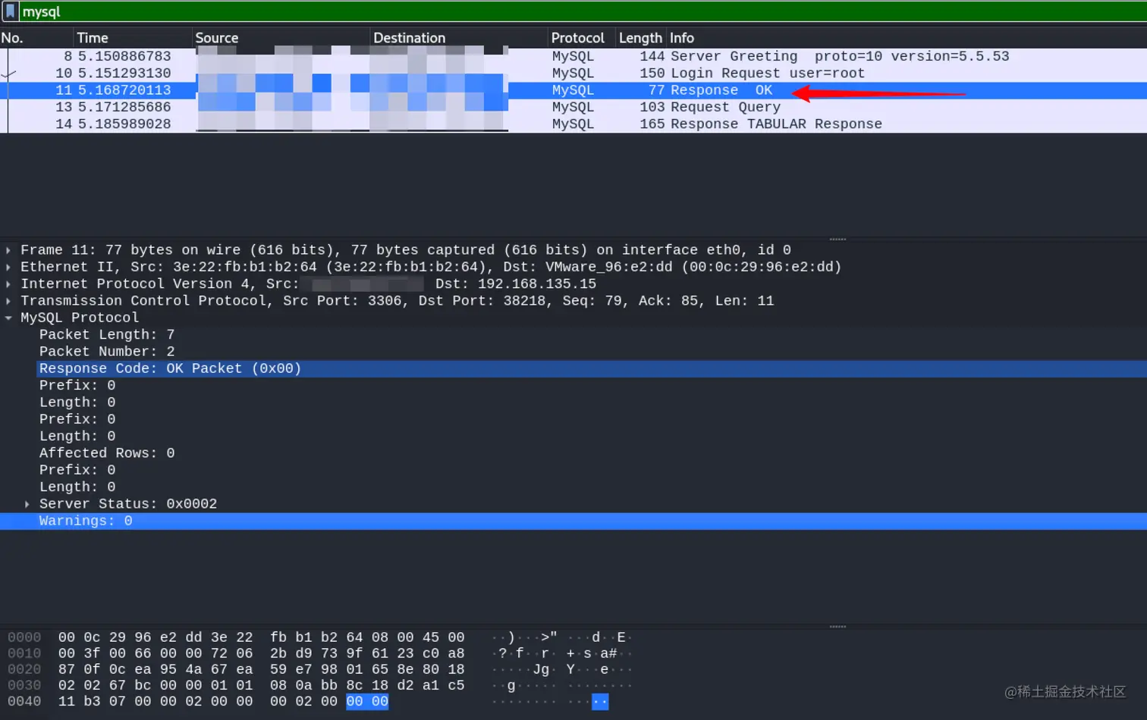Click hex offset 0000 row
This screenshot has width=1147, height=720.
[24, 637]
